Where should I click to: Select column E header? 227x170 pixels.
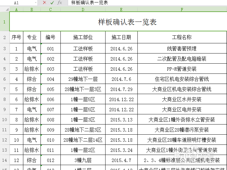click(x=121, y=10)
